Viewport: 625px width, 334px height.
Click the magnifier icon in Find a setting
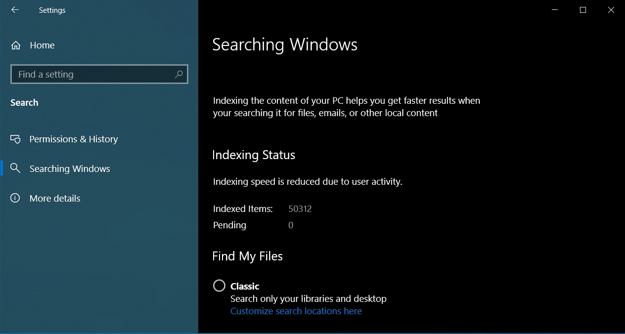179,74
